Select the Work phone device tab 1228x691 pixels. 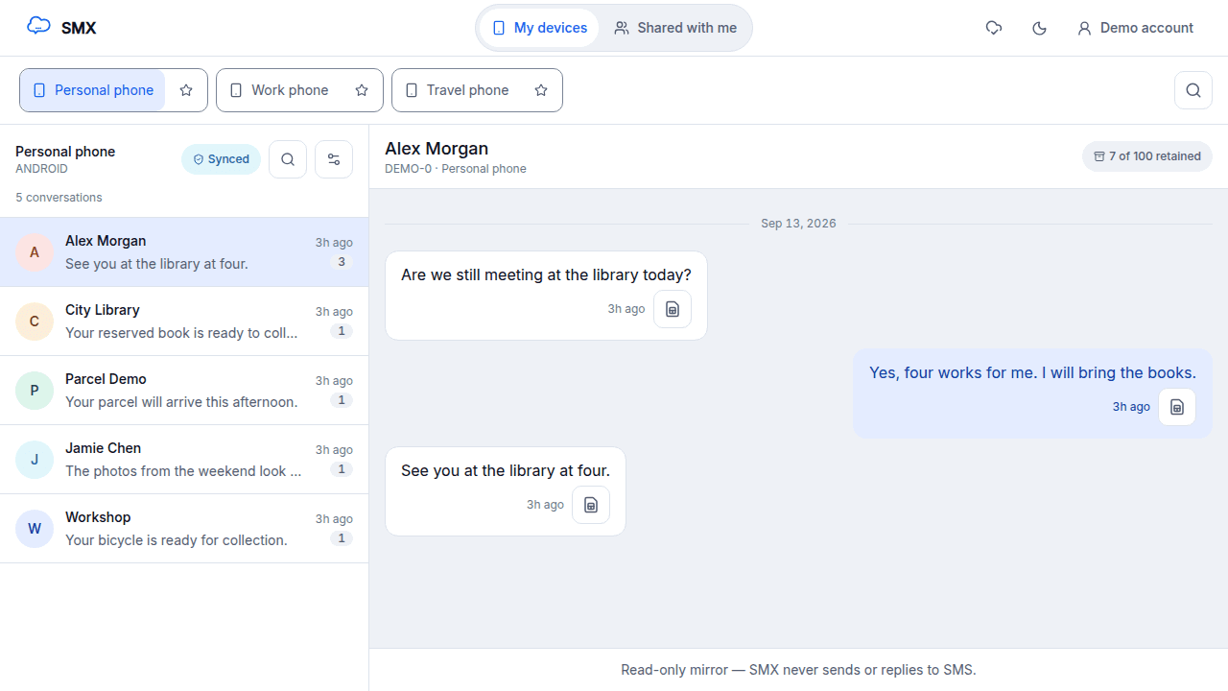pyautogui.click(x=279, y=90)
